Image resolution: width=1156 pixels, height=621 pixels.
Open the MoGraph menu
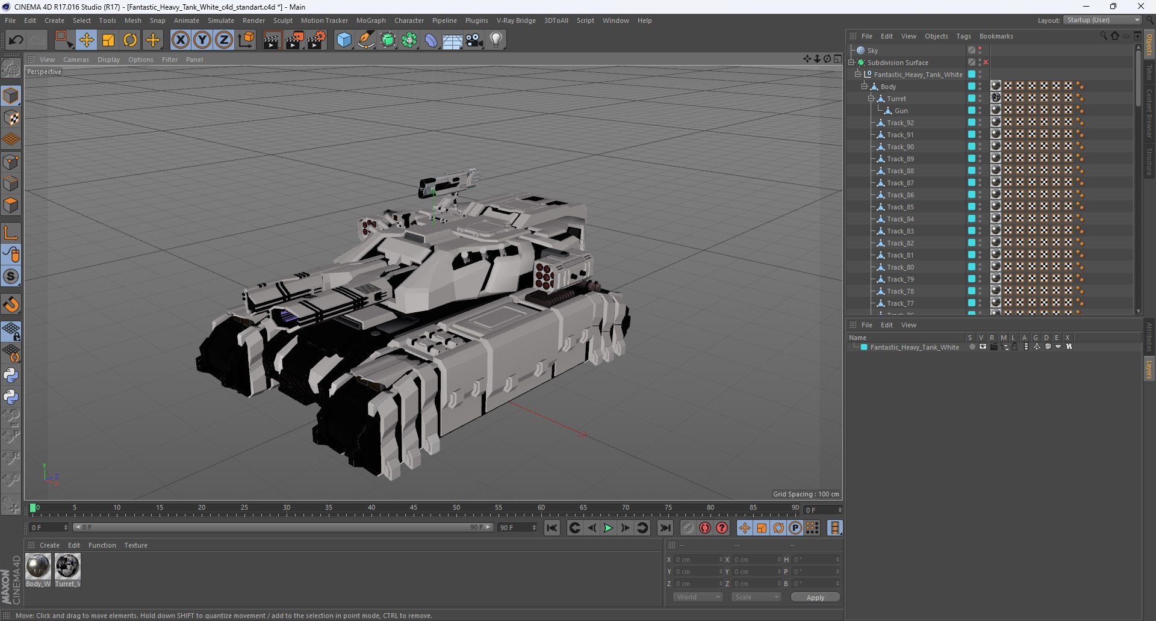[x=371, y=20]
